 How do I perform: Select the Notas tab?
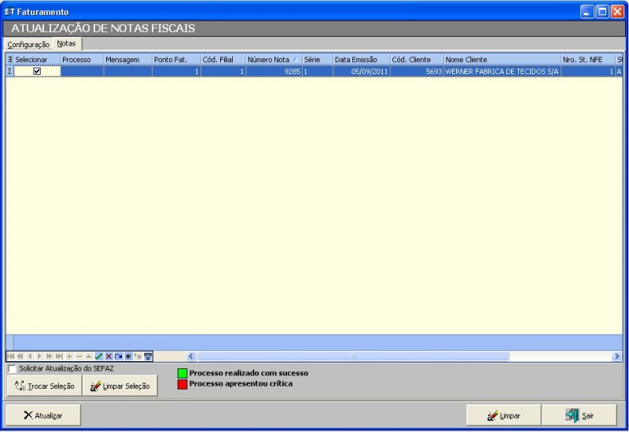pyautogui.click(x=67, y=44)
